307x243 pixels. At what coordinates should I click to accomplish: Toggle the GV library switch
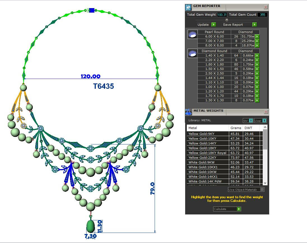click(251, 121)
